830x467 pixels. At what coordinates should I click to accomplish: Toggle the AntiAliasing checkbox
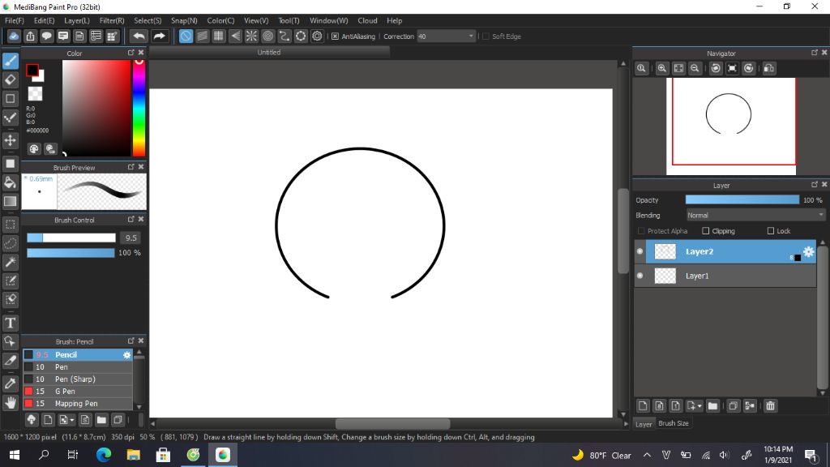[x=335, y=36]
